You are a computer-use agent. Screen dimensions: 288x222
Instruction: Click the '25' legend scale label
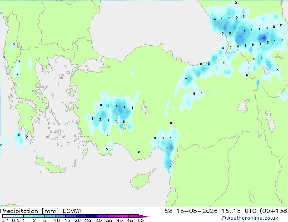pyautogui.click(x=88, y=220)
